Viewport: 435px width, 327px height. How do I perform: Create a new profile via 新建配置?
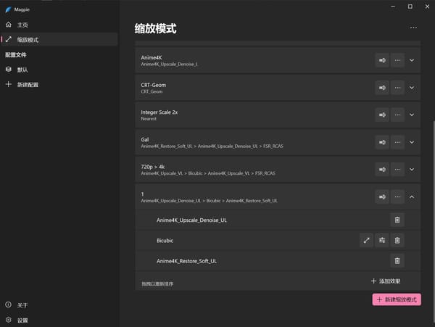(27, 85)
